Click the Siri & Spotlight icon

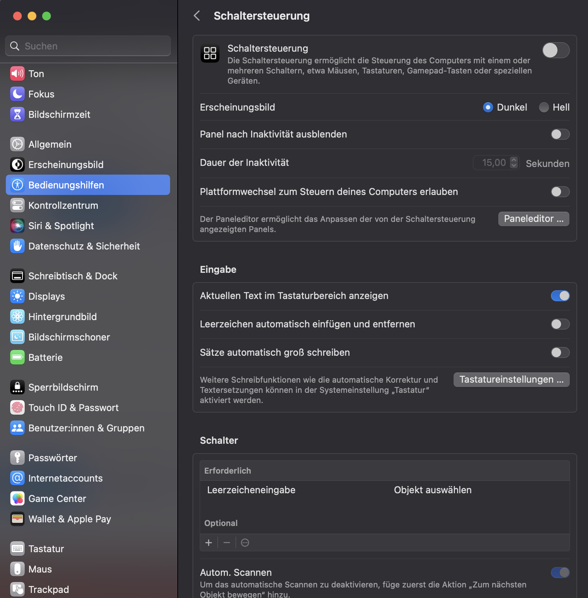(x=17, y=226)
